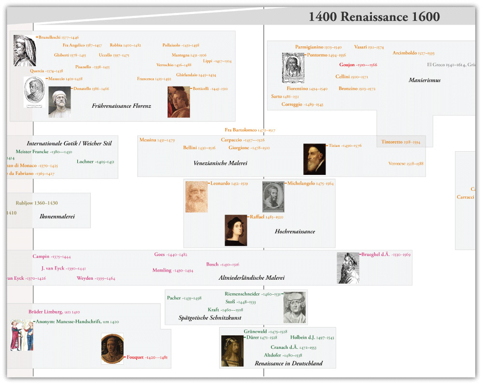The height and width of the screenshot is (385, 483).
Task: Click the Masaccio portrait medallion
Action: pos(34,92)
